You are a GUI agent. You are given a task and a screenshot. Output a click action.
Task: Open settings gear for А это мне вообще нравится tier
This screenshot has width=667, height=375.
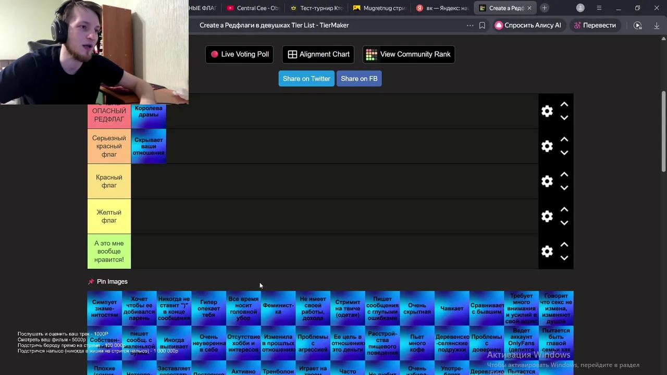(x=547, y=252)
